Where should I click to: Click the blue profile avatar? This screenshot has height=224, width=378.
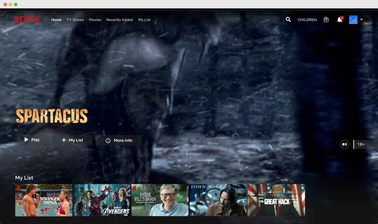(x=353, y=20)
